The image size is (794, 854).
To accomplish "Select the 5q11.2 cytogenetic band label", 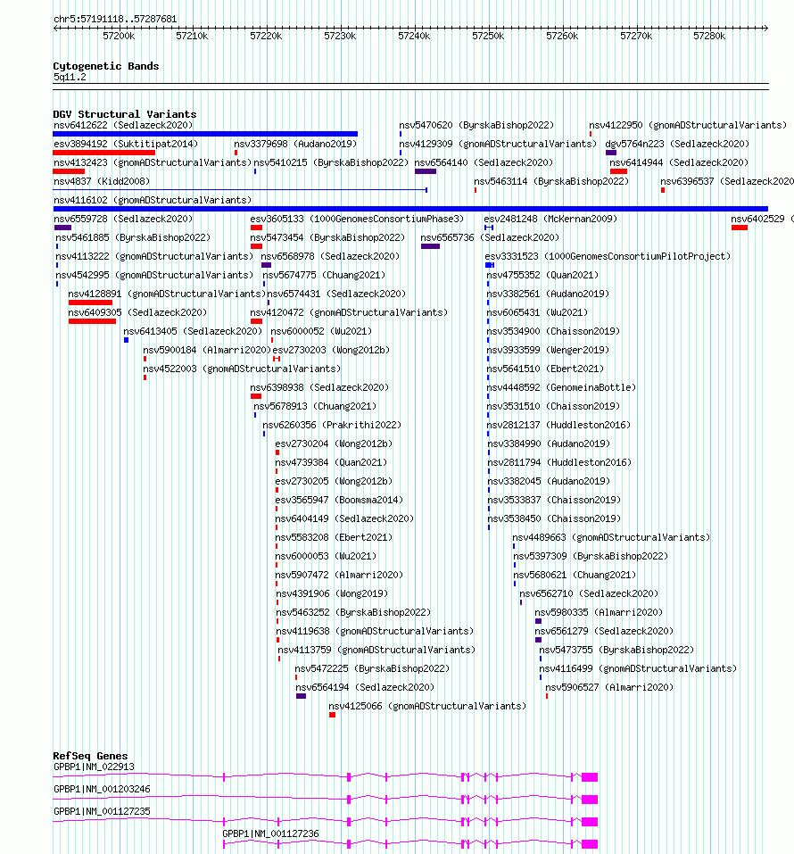I will 70,78.
